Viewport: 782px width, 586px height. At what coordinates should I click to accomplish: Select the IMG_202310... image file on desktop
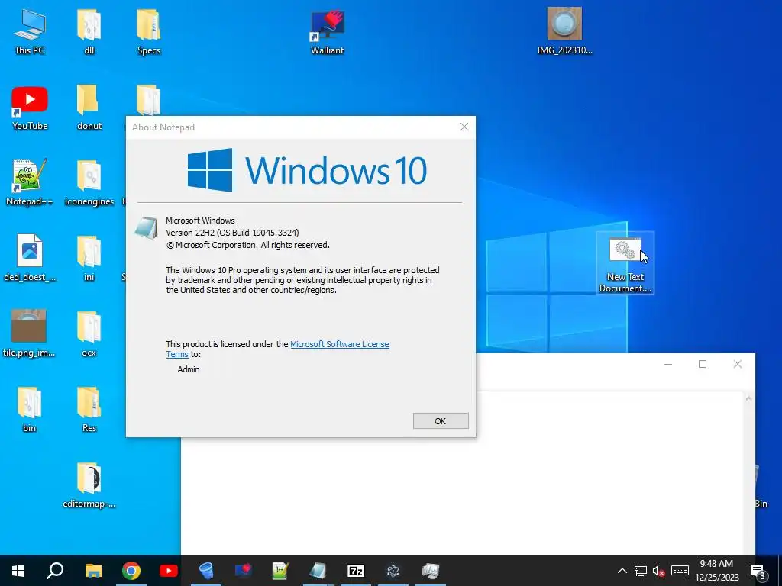564,31
